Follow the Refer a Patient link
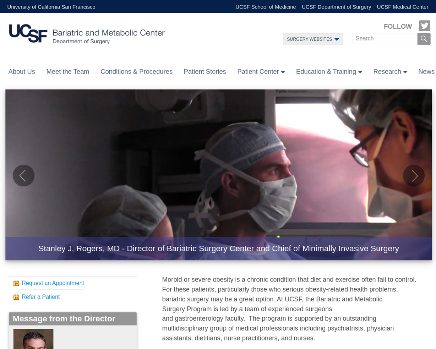This screenshot has width=436, height=349. tap(41, 297)
